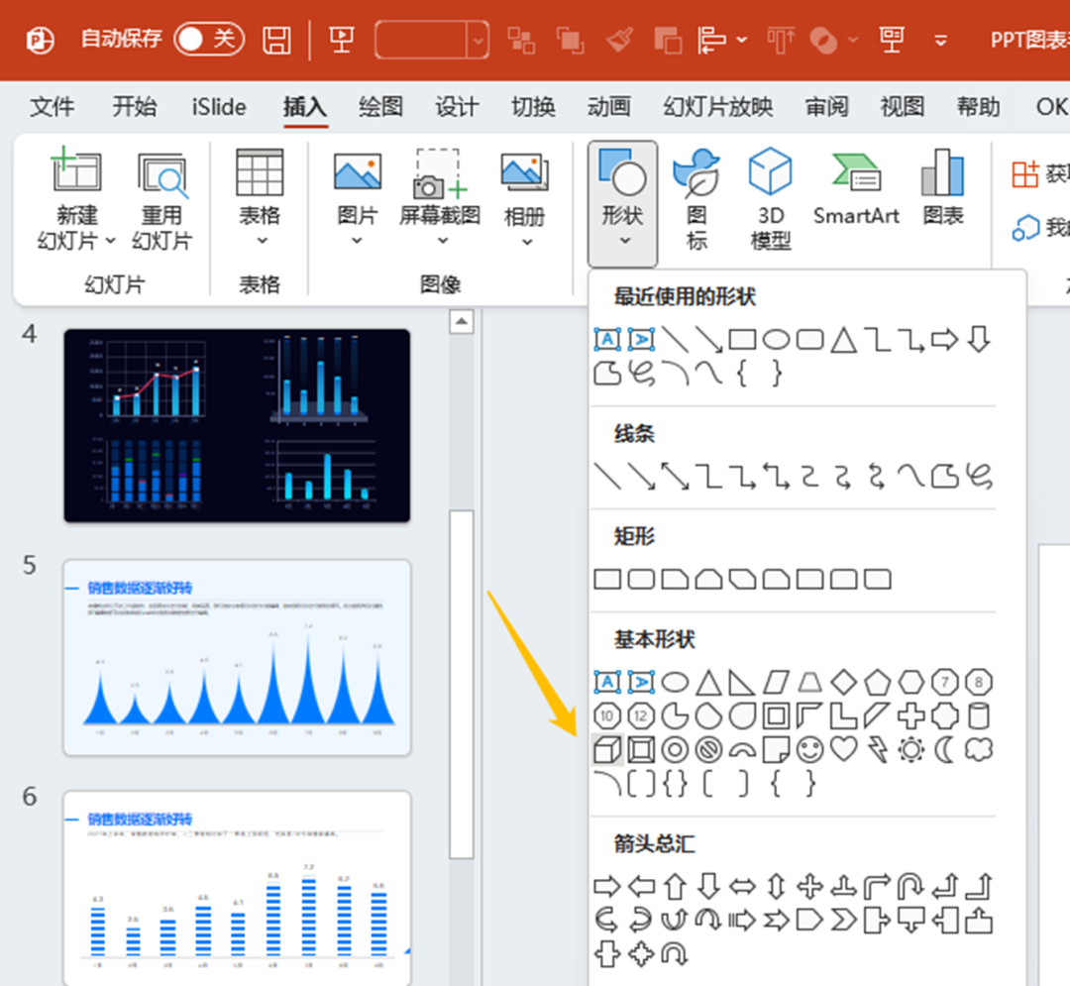Choose the lightning bolt shape
The width and height of the screenshot is (1070, 986).
[878, 750]
